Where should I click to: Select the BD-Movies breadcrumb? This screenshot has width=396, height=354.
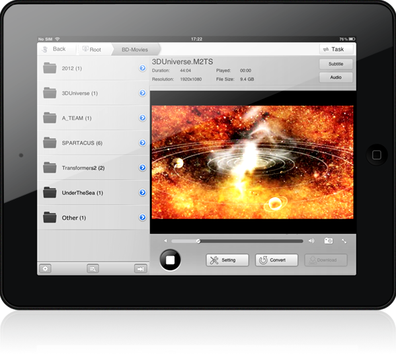pyautogui.click(x=135, y=50)
